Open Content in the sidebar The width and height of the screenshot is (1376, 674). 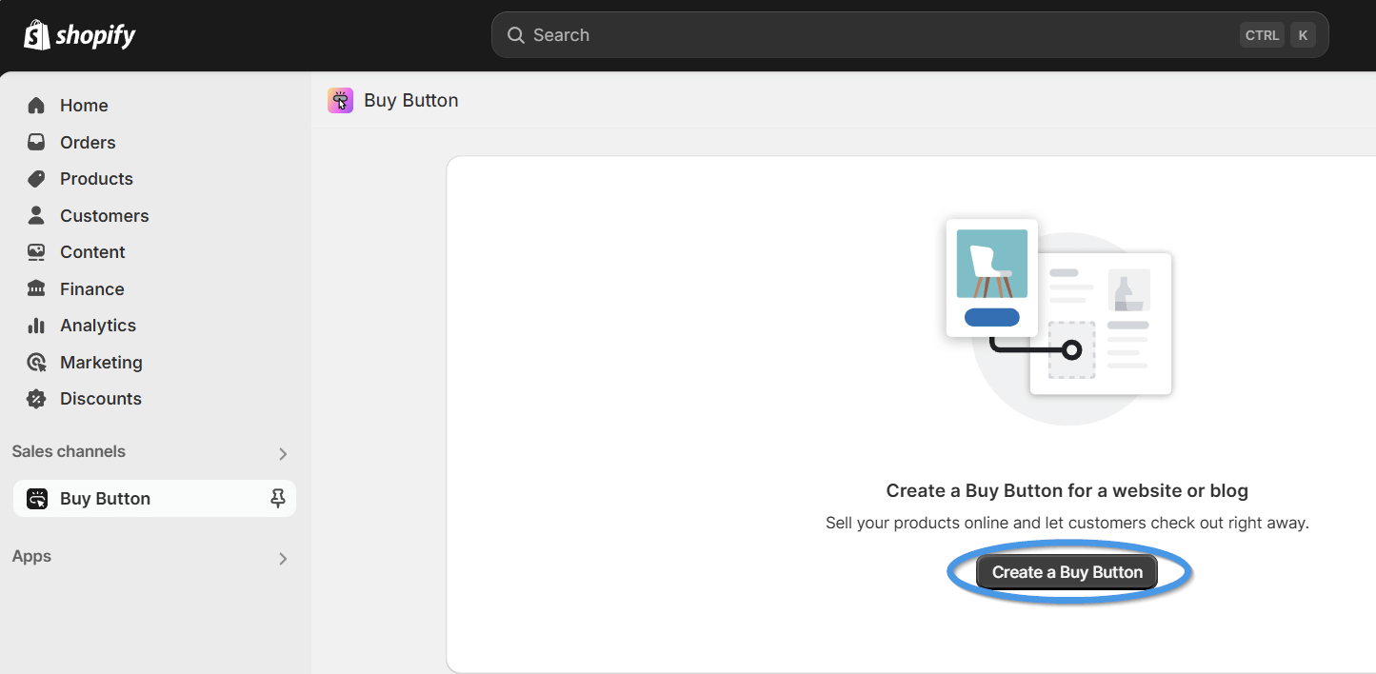(x=92, y=252)
